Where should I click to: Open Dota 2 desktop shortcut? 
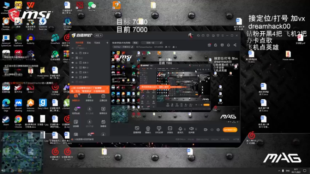(x=31, y=88)
